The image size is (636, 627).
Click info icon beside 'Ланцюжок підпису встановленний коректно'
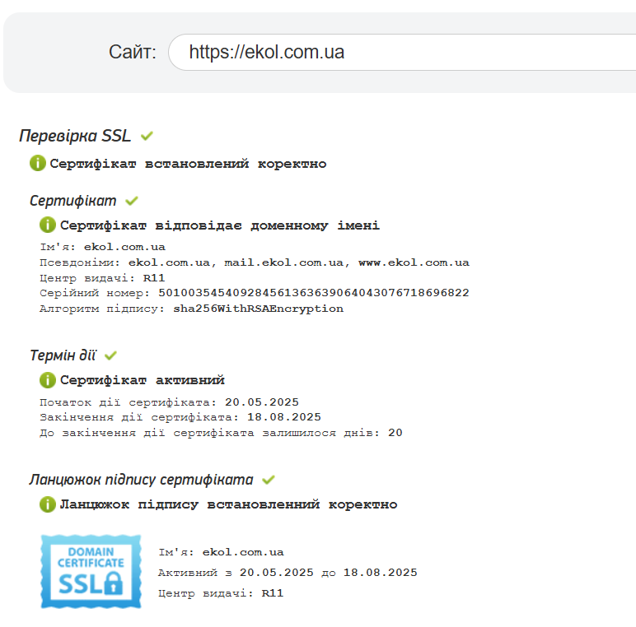click(x=48, y=504)
